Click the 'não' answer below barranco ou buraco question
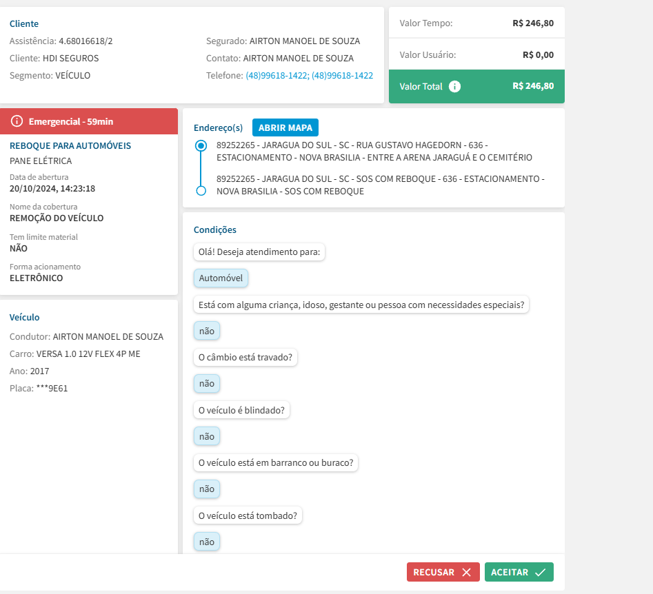This screenshot has height=594, width=653. coord(206,489)
